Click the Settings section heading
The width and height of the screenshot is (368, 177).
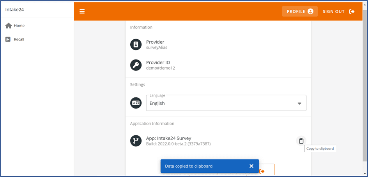pos(138,84)
